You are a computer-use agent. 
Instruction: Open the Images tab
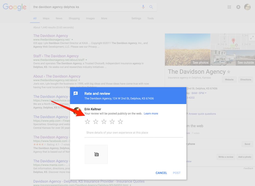click(90, 18)
